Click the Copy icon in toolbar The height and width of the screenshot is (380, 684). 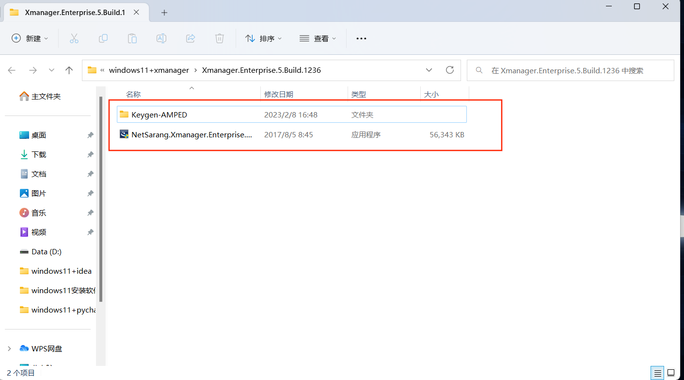click(103, 38)
